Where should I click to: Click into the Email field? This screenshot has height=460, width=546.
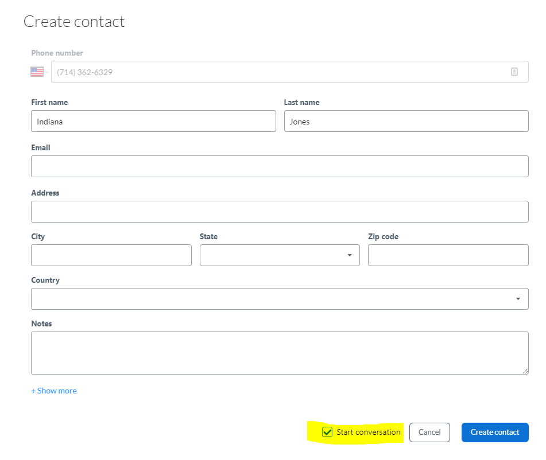(x=280, y=166)
